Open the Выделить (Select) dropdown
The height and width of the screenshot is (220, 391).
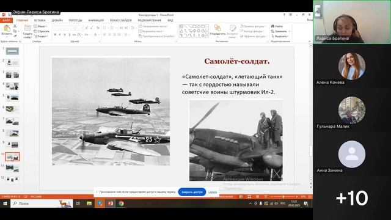[280, 36]
